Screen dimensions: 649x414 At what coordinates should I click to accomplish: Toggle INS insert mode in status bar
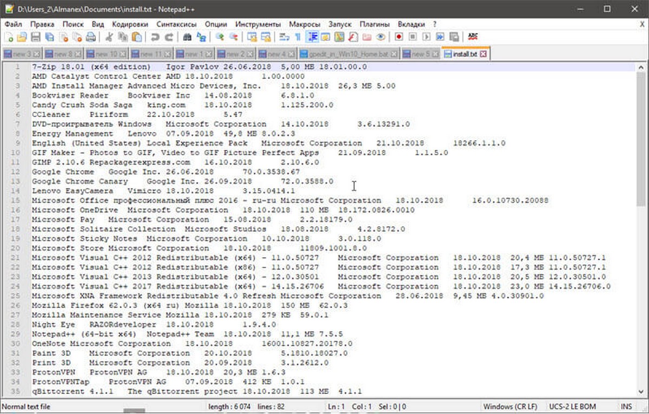click(x=627, y=406)
